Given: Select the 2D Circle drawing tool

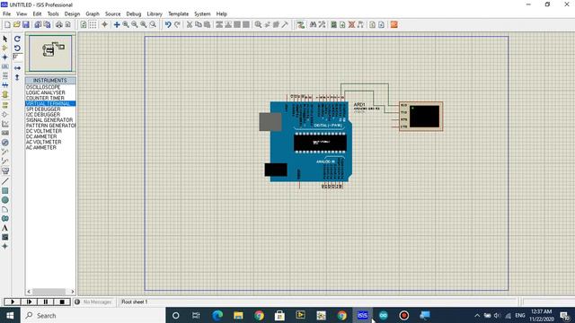Looking at the screenshot, I should pos(5,200).
